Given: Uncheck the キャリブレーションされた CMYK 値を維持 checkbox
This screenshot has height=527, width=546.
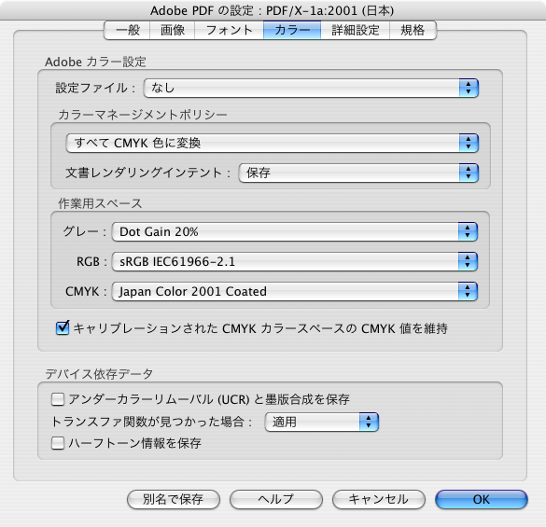Looking at the screenshot, I should 63,328.
